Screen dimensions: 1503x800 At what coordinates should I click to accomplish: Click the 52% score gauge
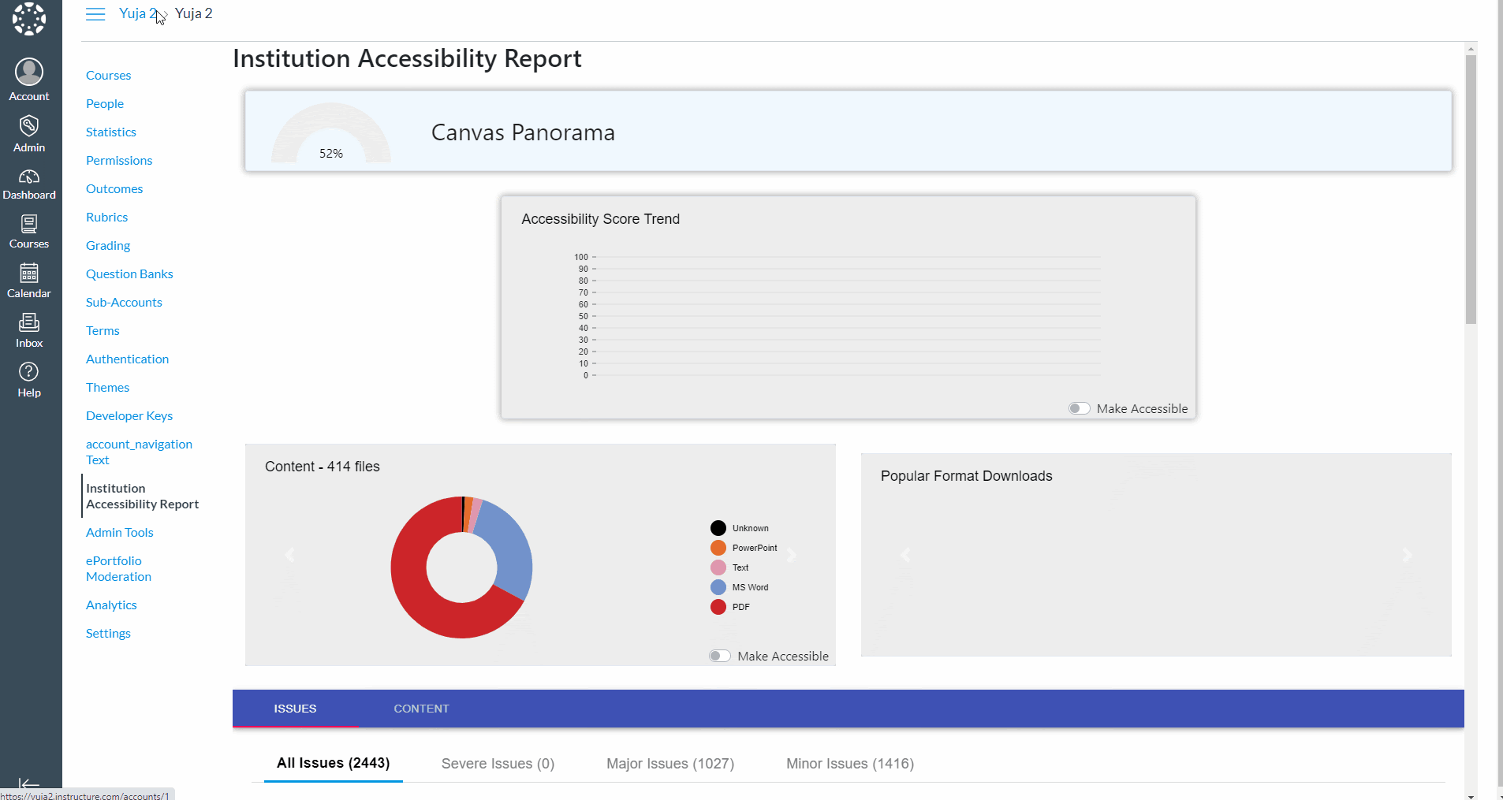coord(331,134)
